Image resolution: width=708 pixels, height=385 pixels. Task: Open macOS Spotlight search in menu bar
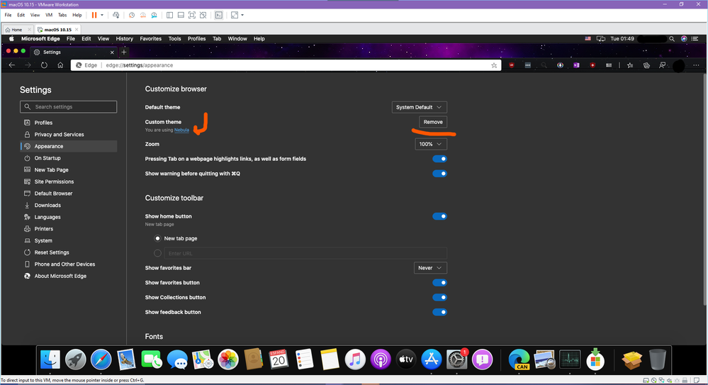pyautogui.click(x=672, y=39)
